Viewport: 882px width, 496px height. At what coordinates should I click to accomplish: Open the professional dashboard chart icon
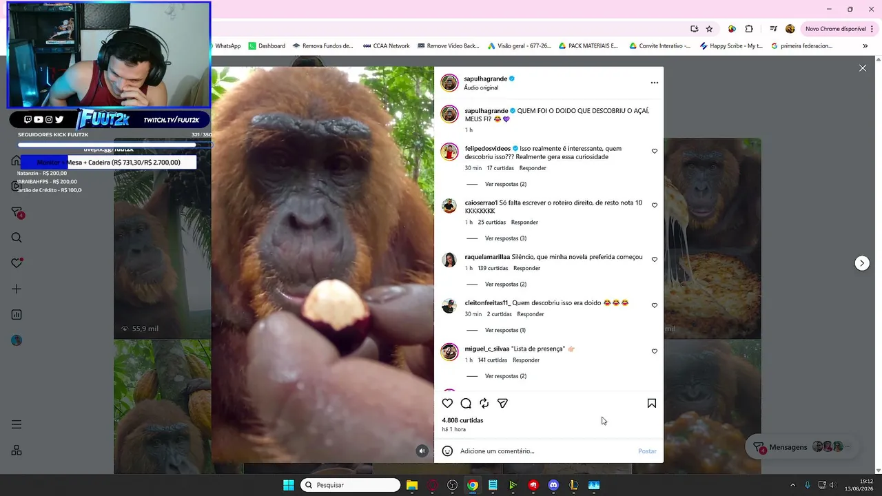pos(17,315)
